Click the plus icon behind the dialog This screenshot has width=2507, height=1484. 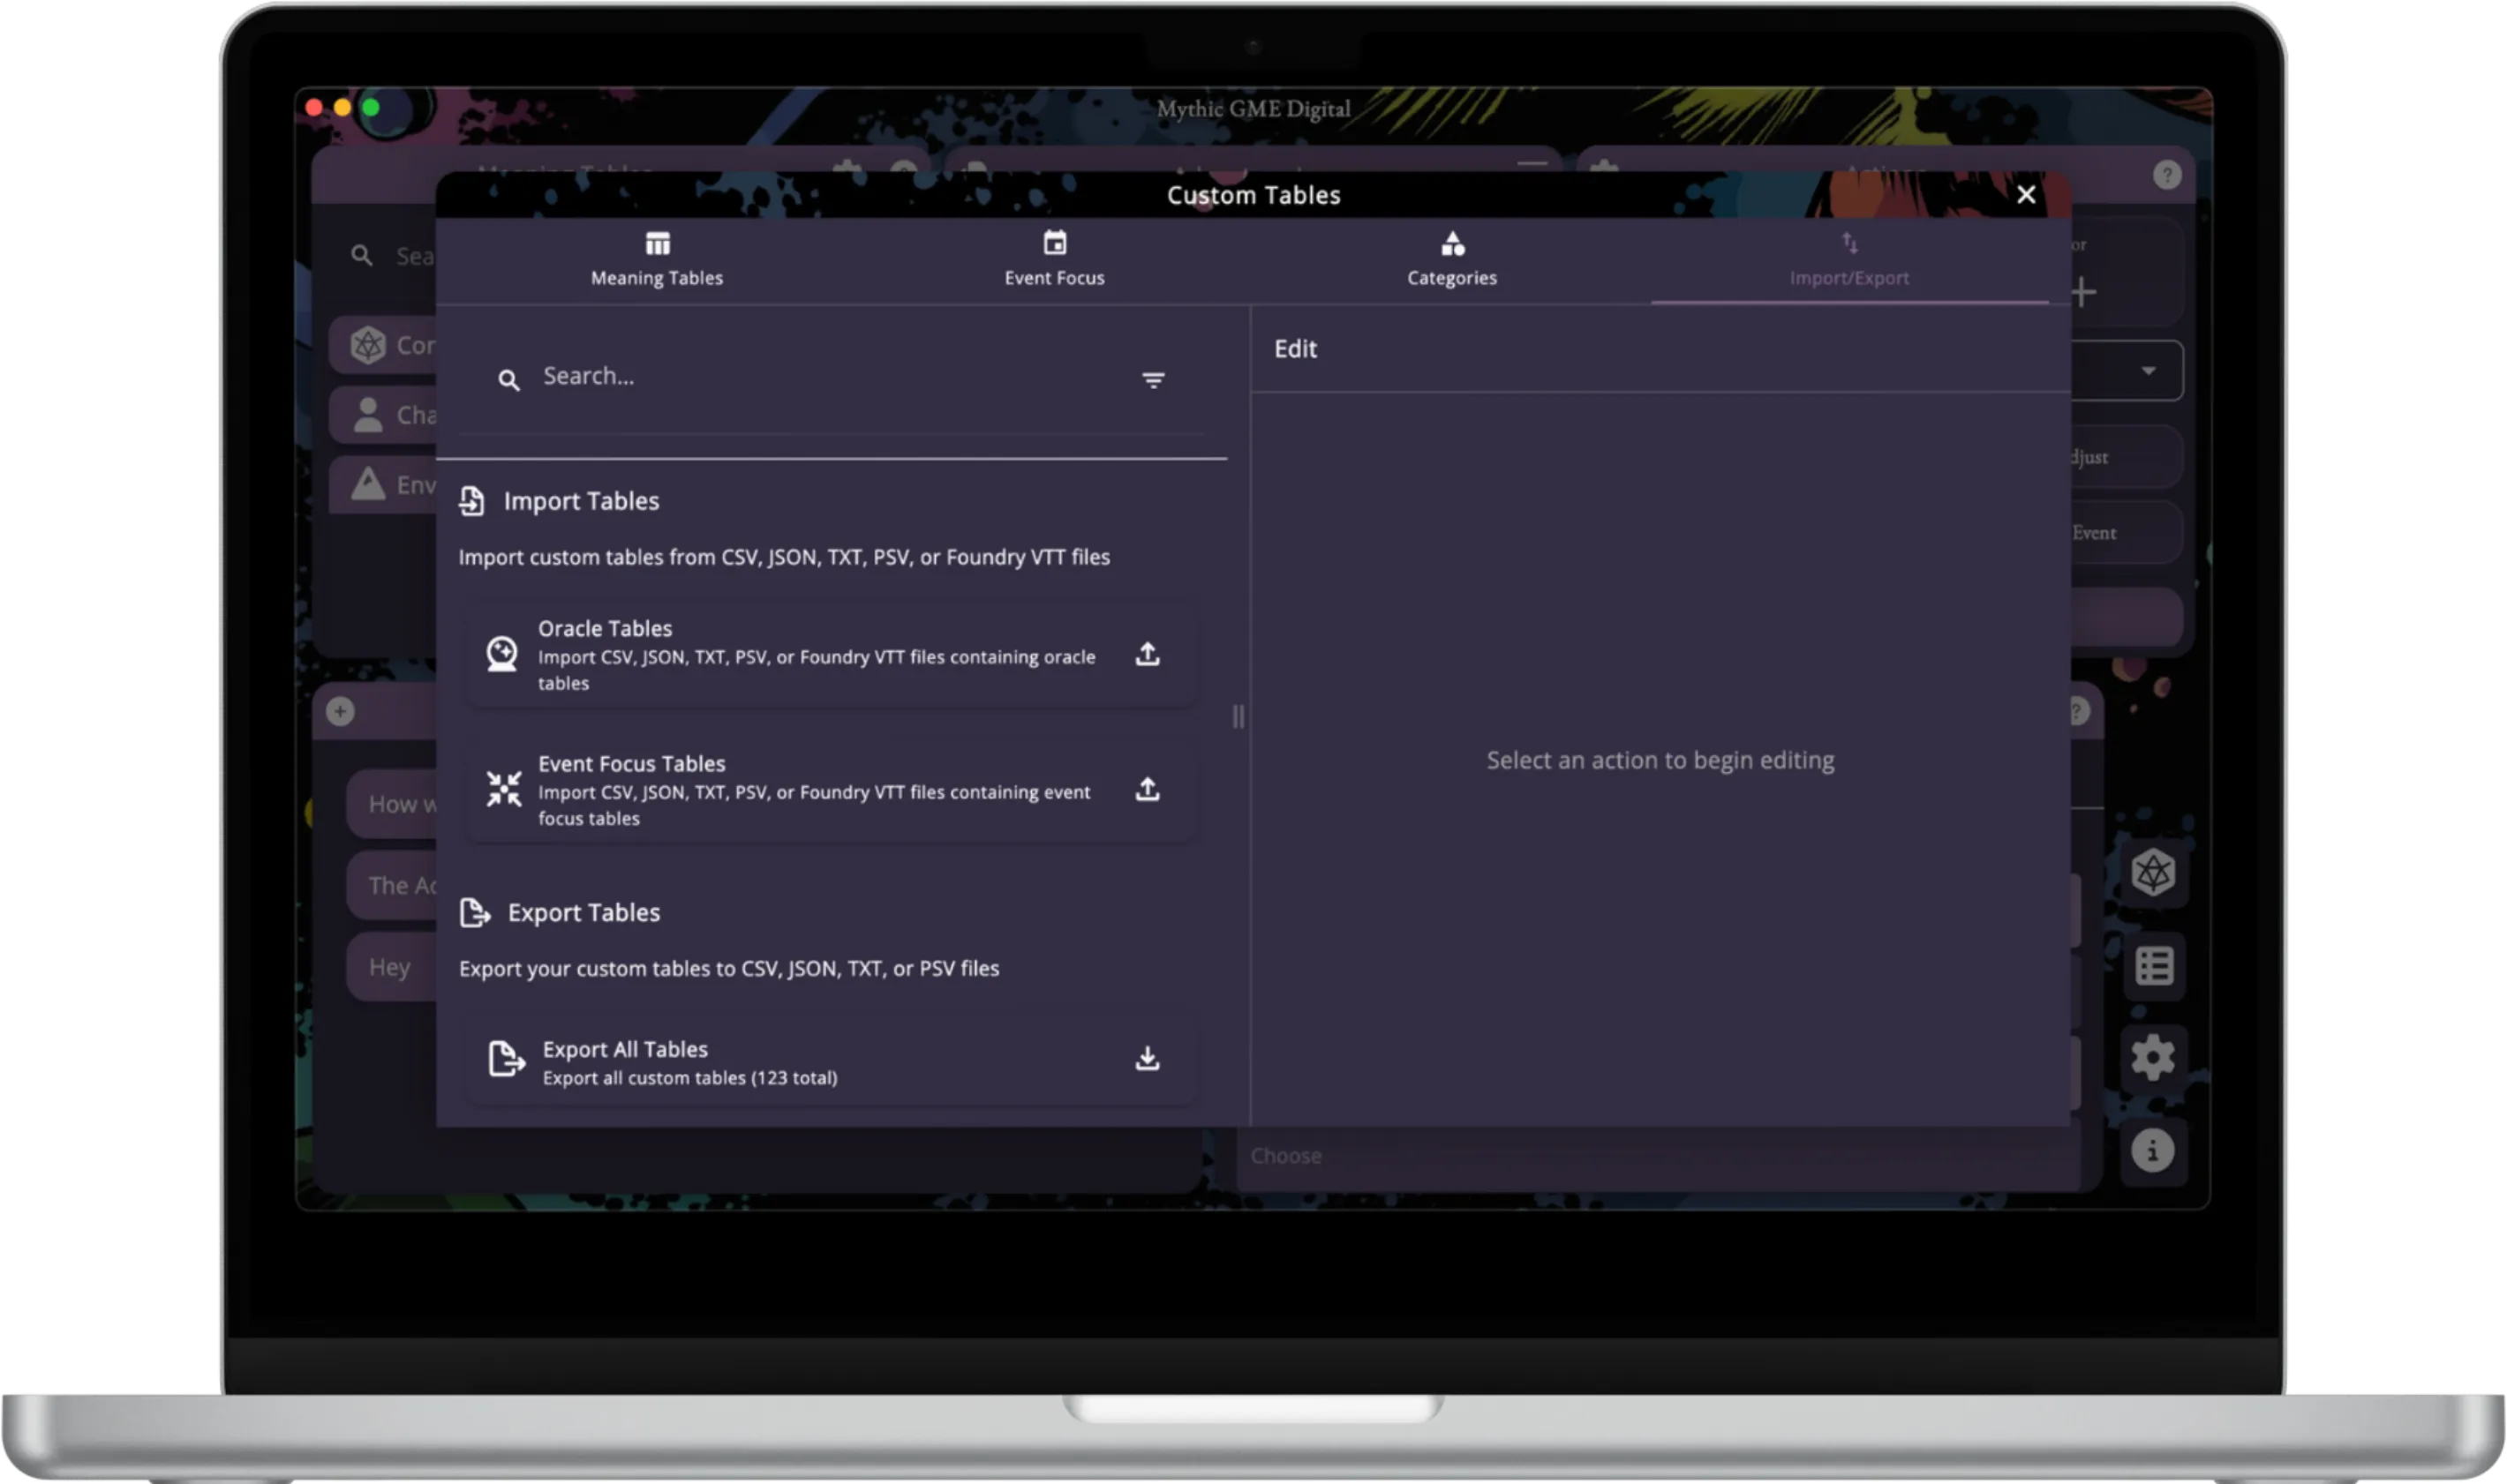coord(2084,293)
